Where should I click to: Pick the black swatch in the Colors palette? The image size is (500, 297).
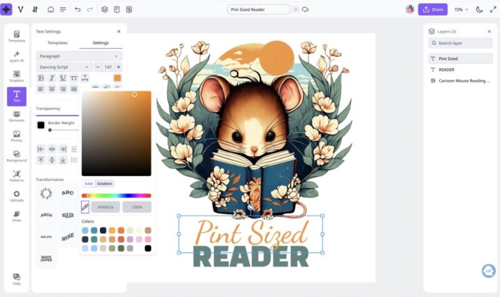(x=148, y=248)
